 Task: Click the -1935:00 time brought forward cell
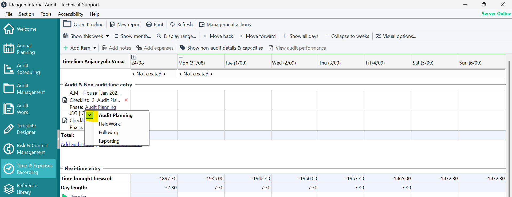[201, 179]
